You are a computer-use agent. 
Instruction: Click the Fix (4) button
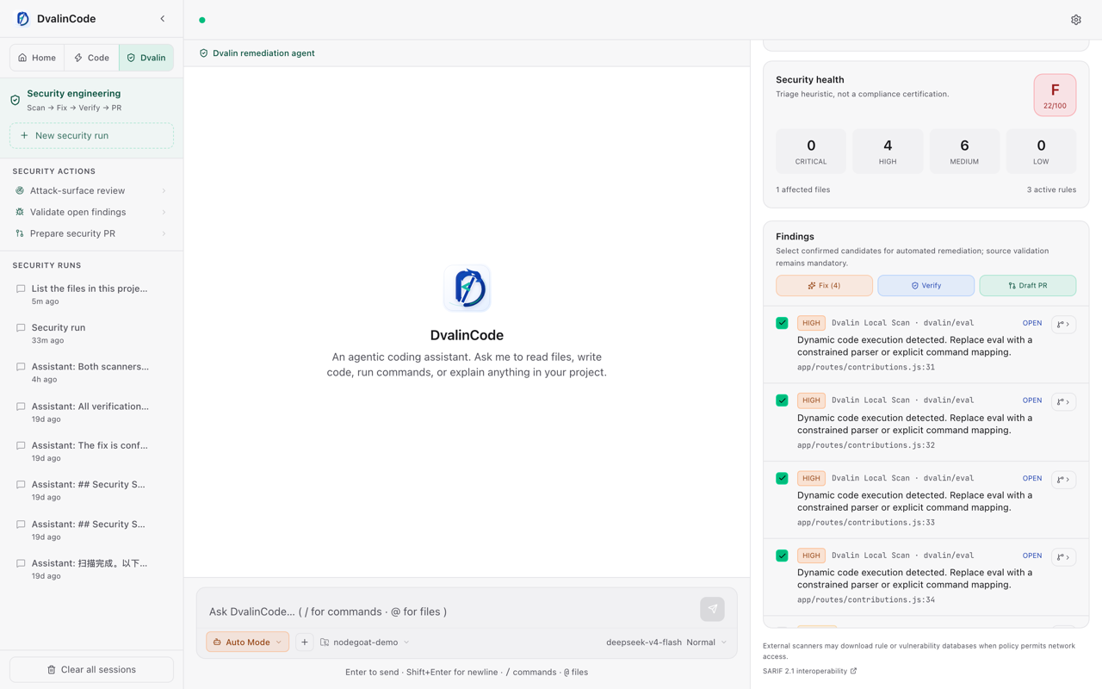click(x=824, y=286)
